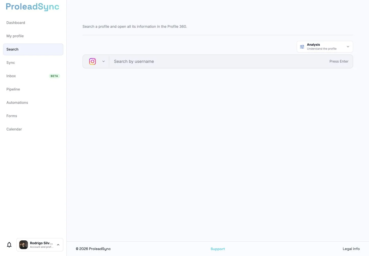Click the Support link in footer

[218, 249]
